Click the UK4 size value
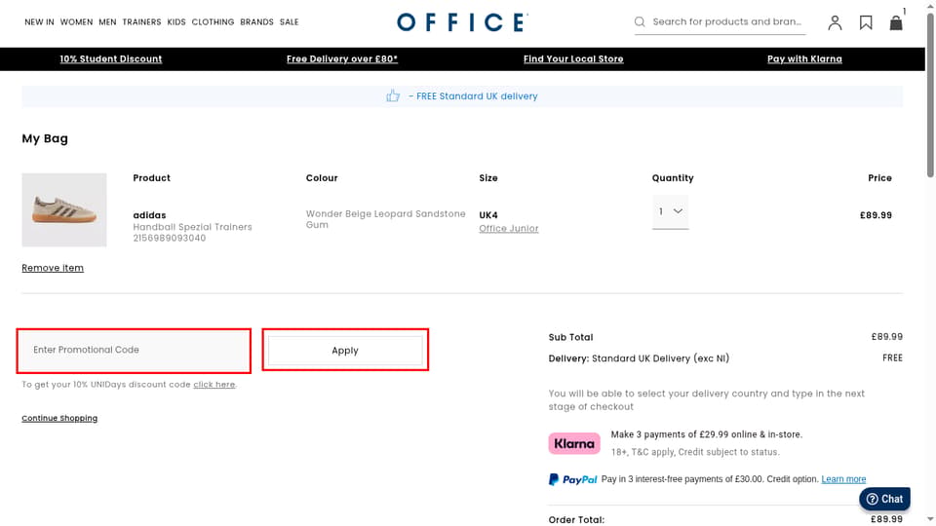936x526 pixels. 488,215
